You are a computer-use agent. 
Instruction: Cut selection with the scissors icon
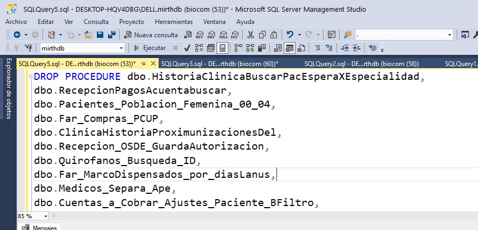point(251,35)
